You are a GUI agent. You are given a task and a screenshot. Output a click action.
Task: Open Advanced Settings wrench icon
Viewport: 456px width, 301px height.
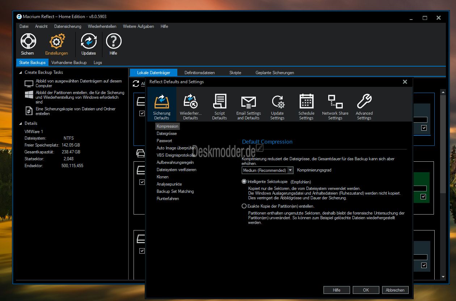point(364,102)
